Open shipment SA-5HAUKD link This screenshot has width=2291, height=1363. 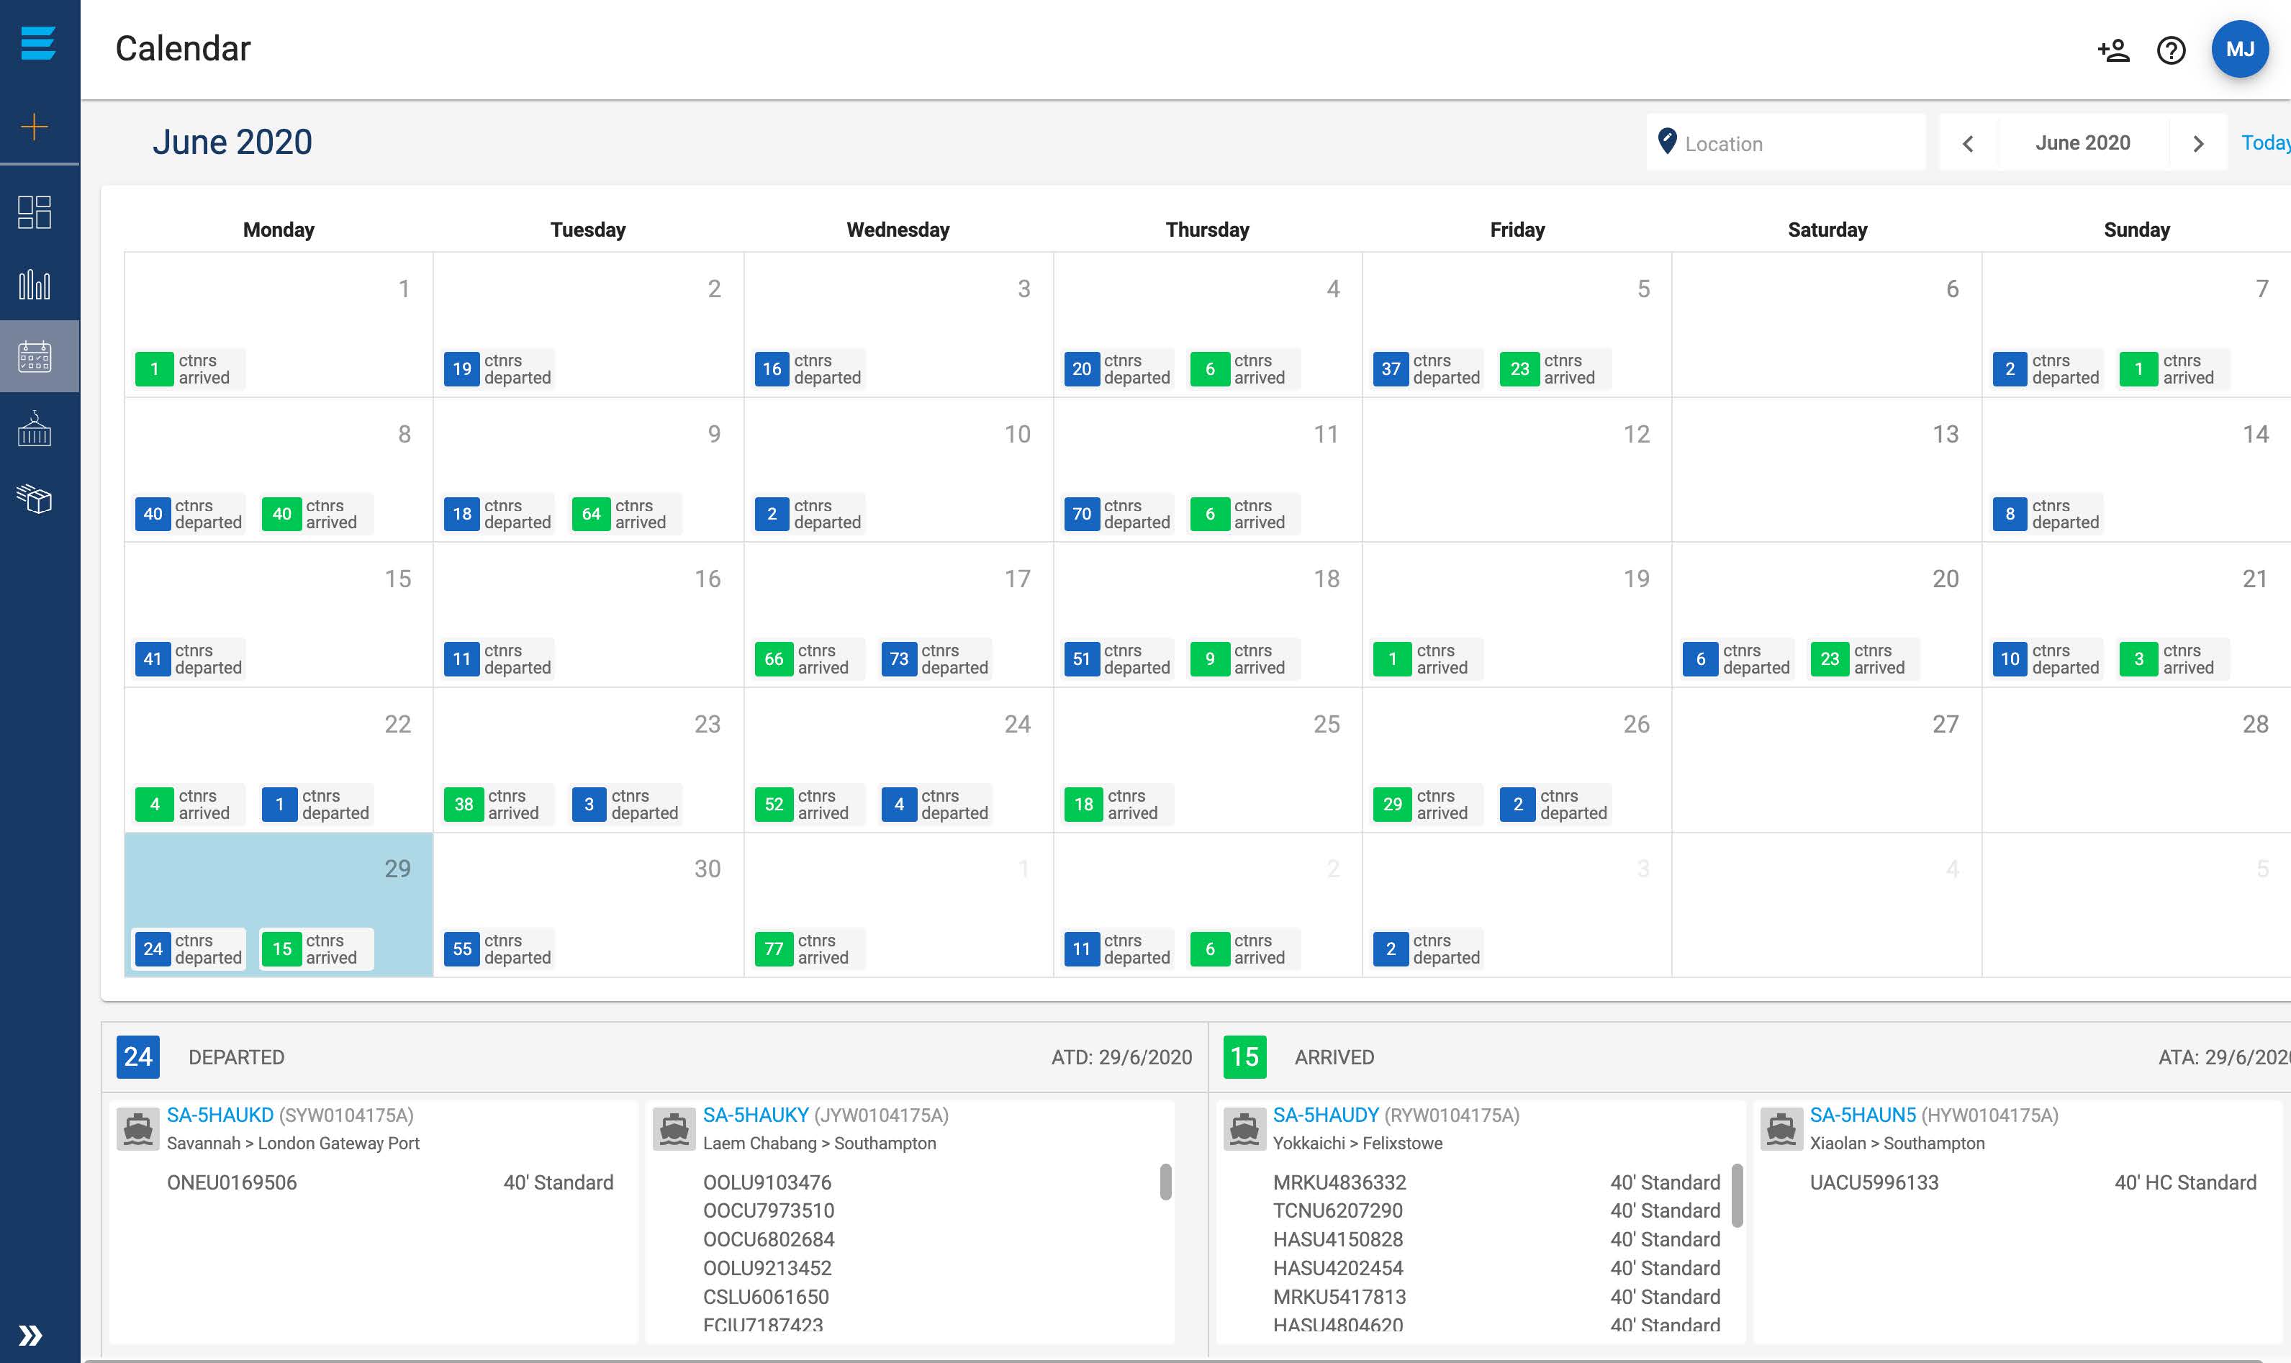[x=220, y=1115]
